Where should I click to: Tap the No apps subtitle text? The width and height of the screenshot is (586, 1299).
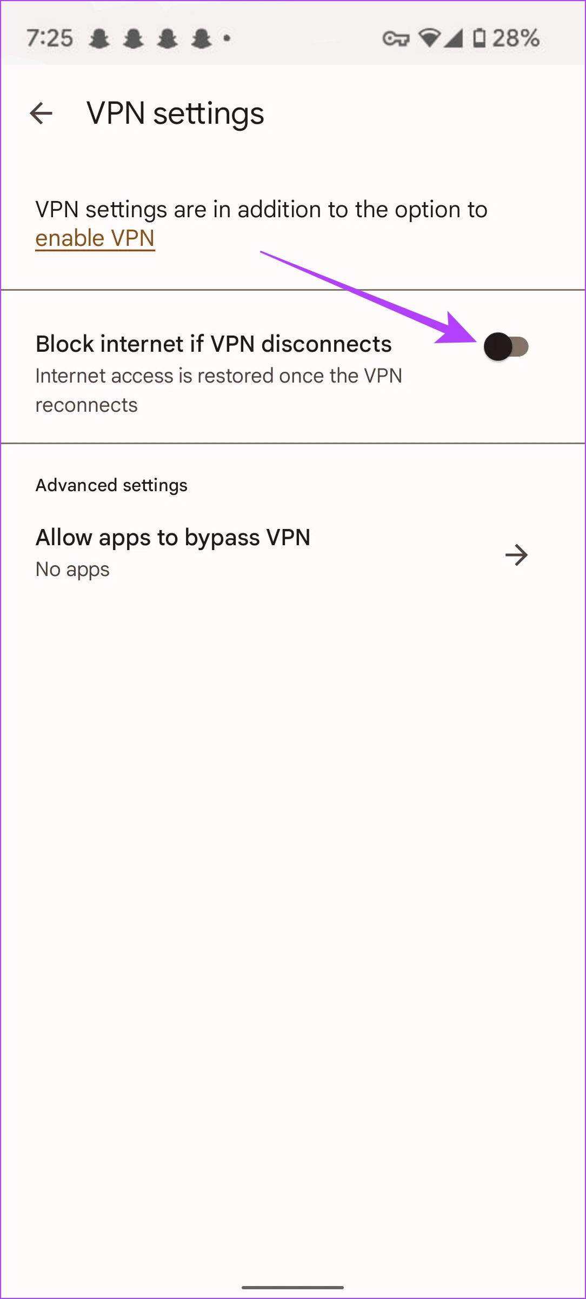point(72,570)
